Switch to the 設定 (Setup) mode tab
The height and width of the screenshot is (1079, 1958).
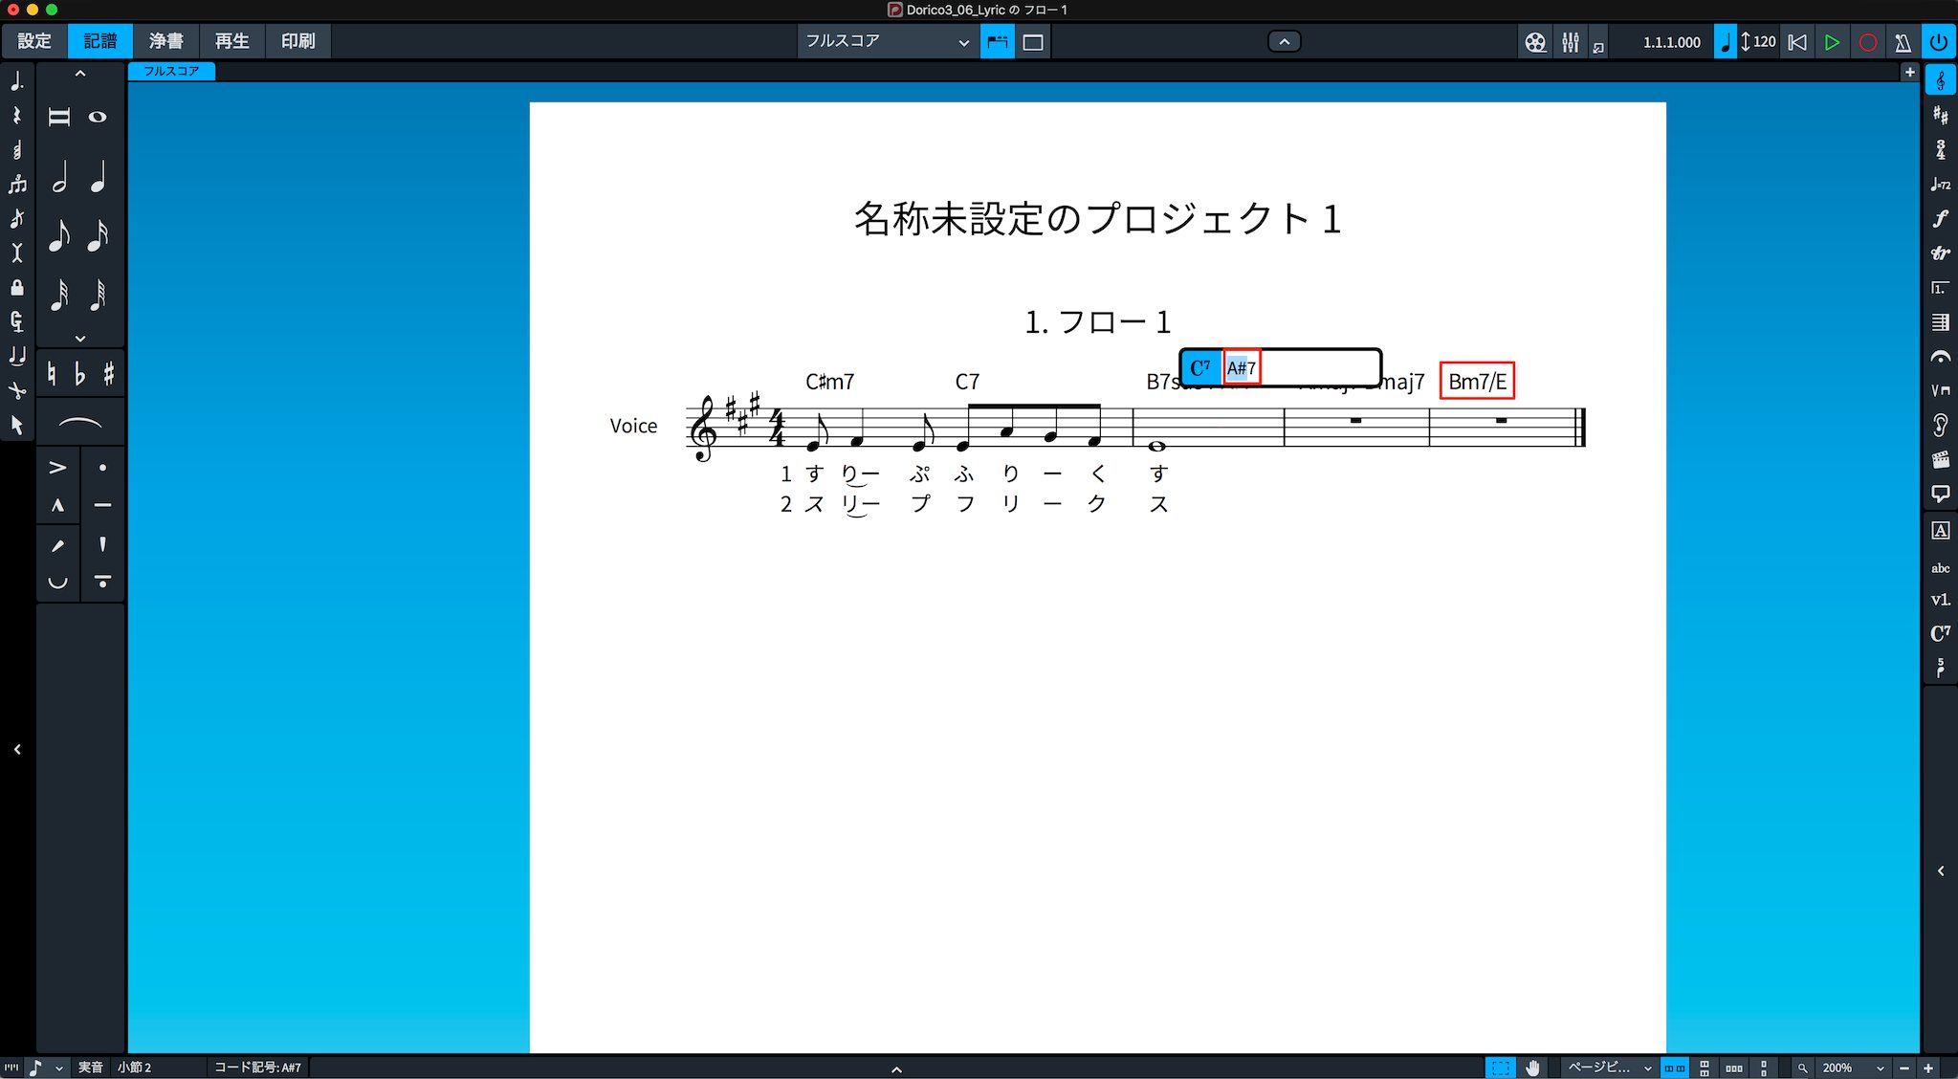[x=33, y=41]
